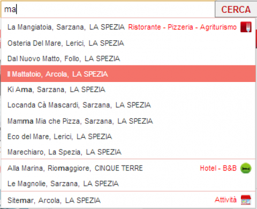Pick highlighted Il Mattatoio, Arcola entry
This screenshot has width=257, height=209.
(x=128, y=74)
